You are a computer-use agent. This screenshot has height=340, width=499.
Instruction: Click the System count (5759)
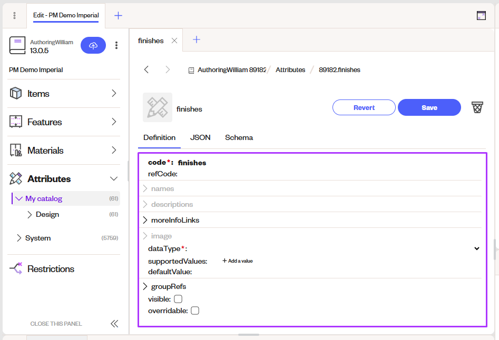[110, 238]
